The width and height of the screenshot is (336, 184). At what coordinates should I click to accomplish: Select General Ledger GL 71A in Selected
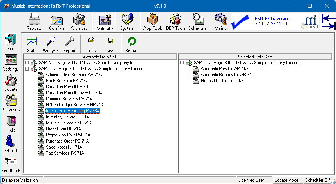click(222, 81)
